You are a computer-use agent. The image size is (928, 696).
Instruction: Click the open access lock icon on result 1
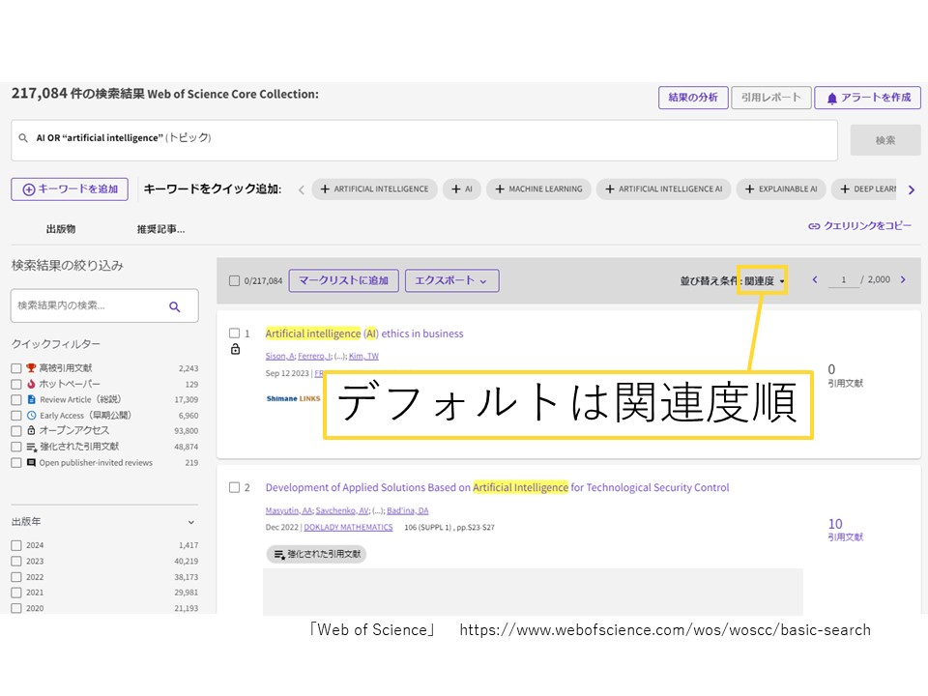(235, 349)
